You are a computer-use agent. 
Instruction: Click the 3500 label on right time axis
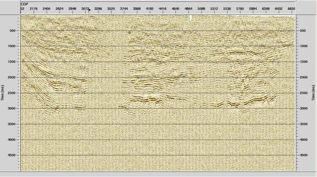pyautogui.click(x=303, y=124)
